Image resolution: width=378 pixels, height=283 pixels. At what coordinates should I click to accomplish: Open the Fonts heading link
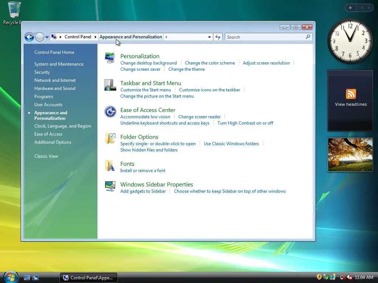(x=127, y=164)
